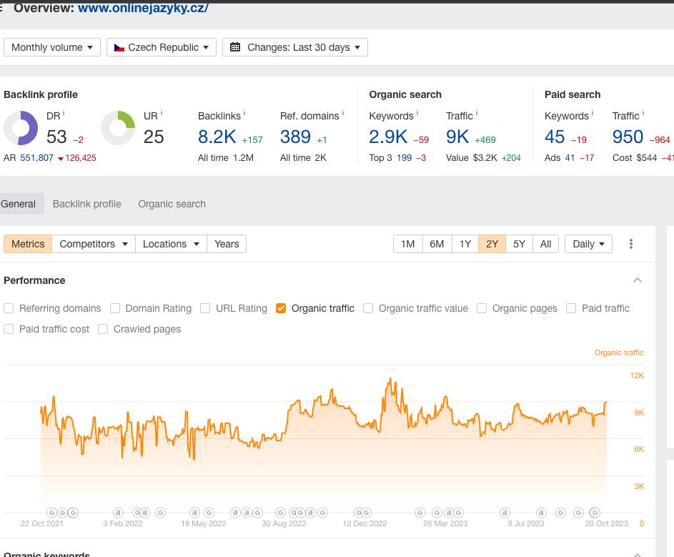Collapse the Organic keywords section chevron
Image resolution: width=674 pixels, height=557 pixels.
click(638, 554)
